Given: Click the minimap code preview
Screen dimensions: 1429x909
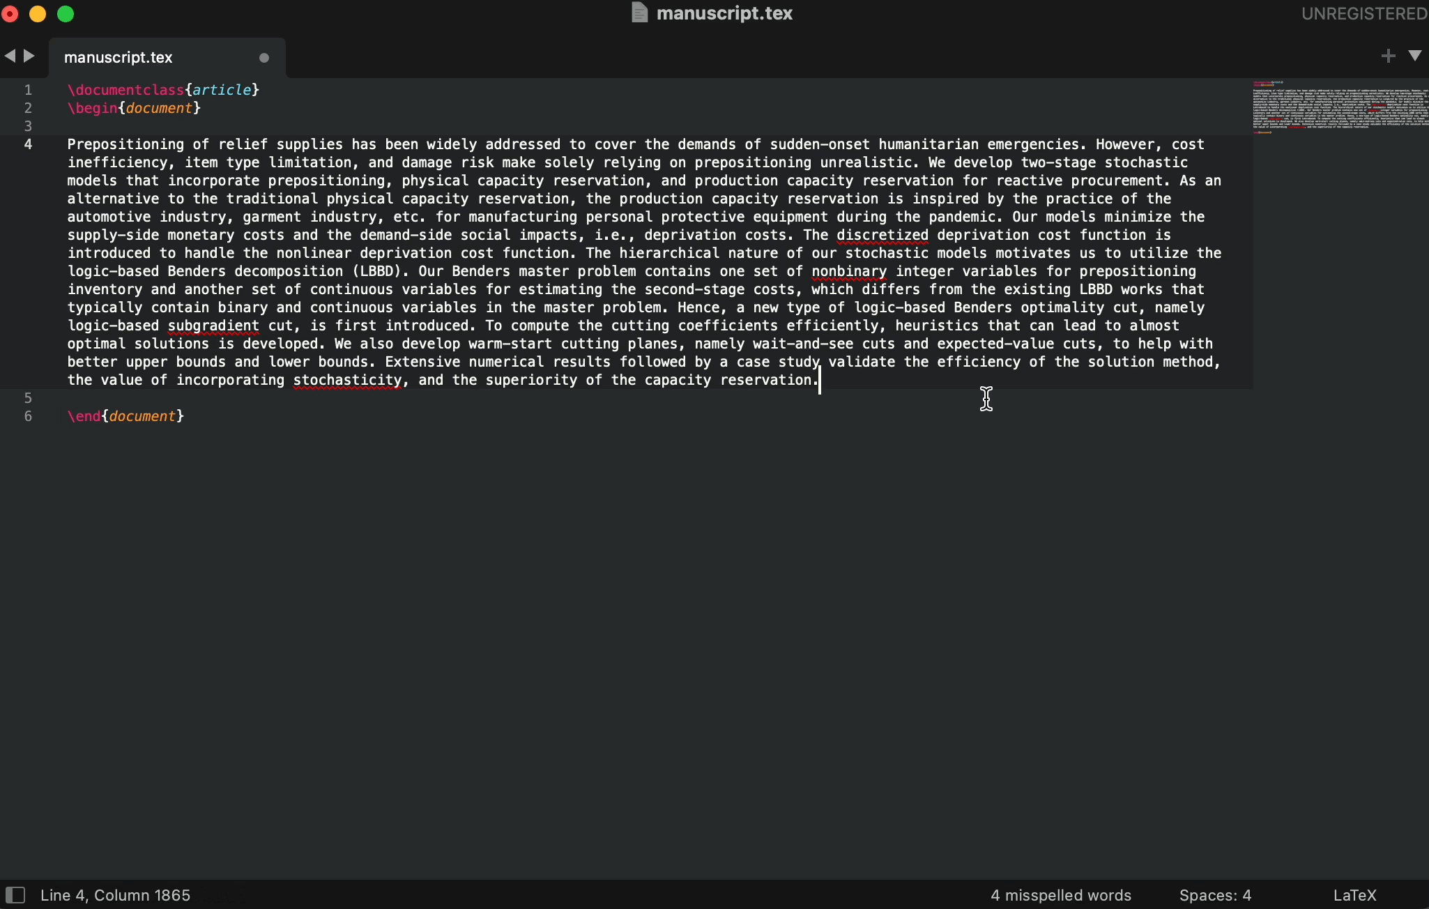Looking at the screenshot, I should click(x=1340, y=108).
